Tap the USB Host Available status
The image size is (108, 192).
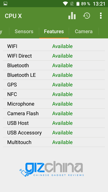coord(62,123)
